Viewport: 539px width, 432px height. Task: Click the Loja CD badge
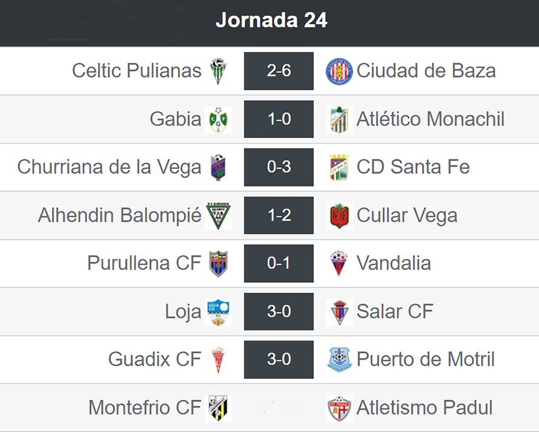coord(218,312)
